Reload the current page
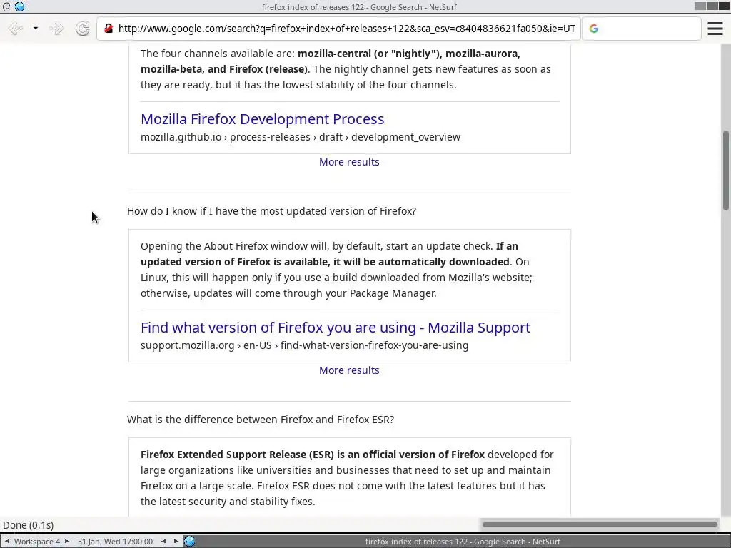This screenshot has width=731, height=548. click(83, 29)
